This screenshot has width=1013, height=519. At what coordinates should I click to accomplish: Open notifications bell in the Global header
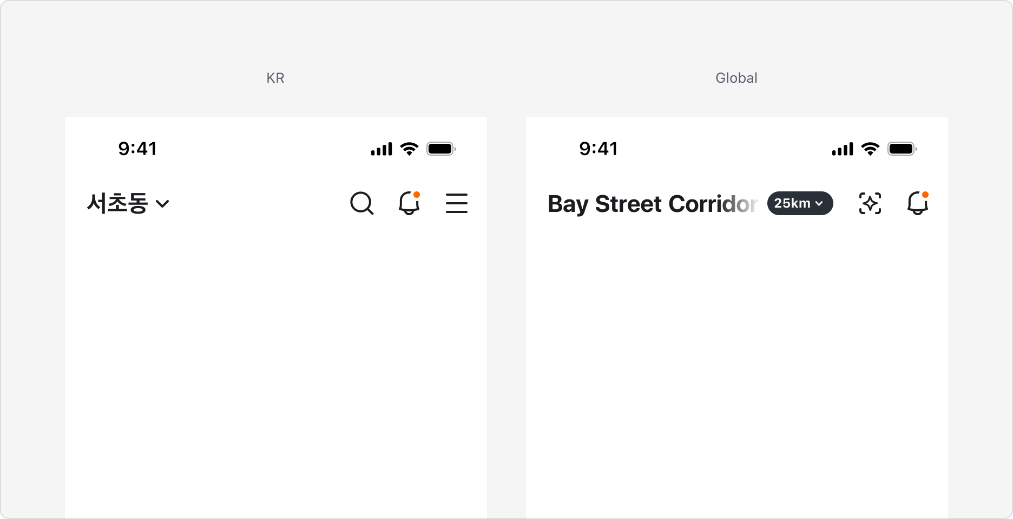[918, 204]
